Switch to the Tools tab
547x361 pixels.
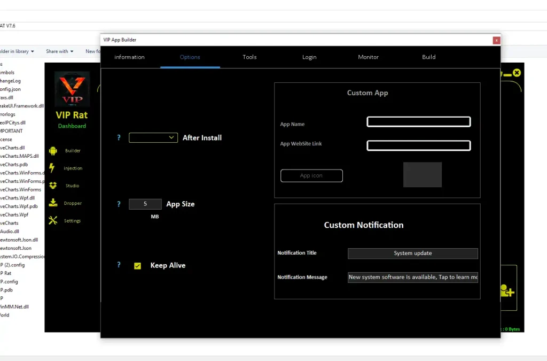(249, 57)
